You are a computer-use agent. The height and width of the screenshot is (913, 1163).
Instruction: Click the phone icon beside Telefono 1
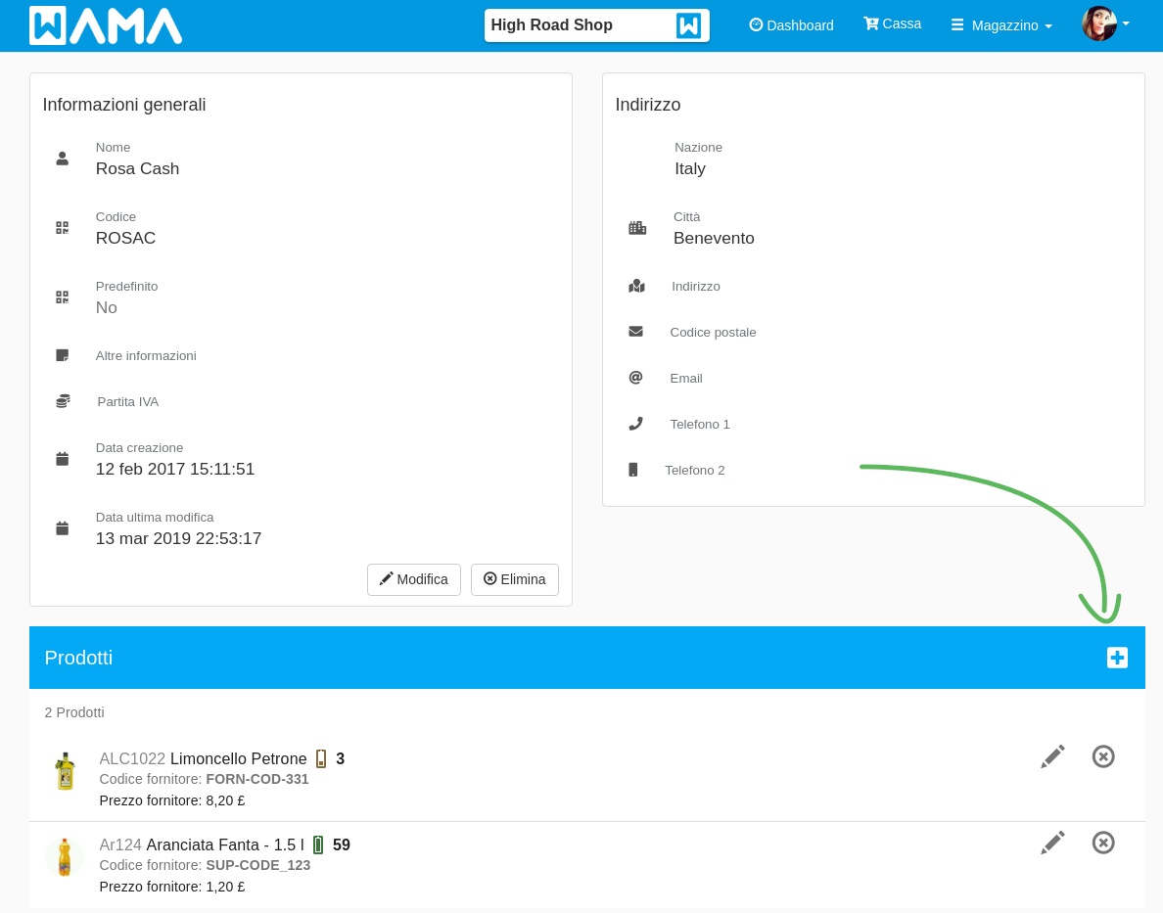635,424
